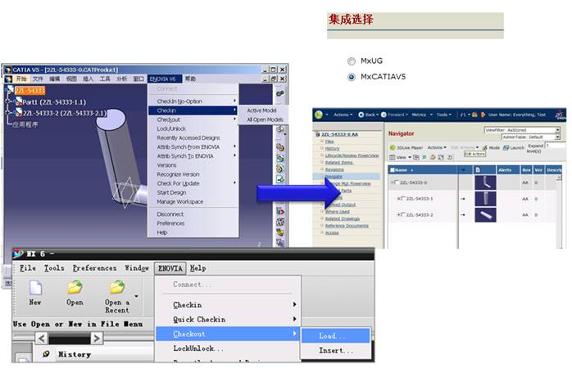The height and width of the screenshot is (369, 572).
Task: Choose Insert... from NX Checkout submenu
Action: point(336,350)
